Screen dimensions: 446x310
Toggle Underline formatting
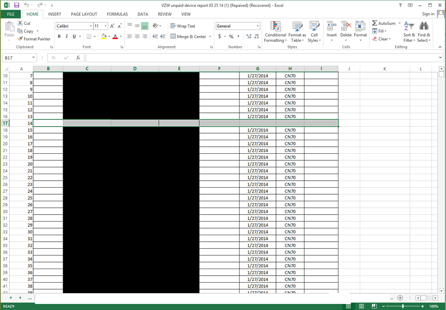click(74, 37)
